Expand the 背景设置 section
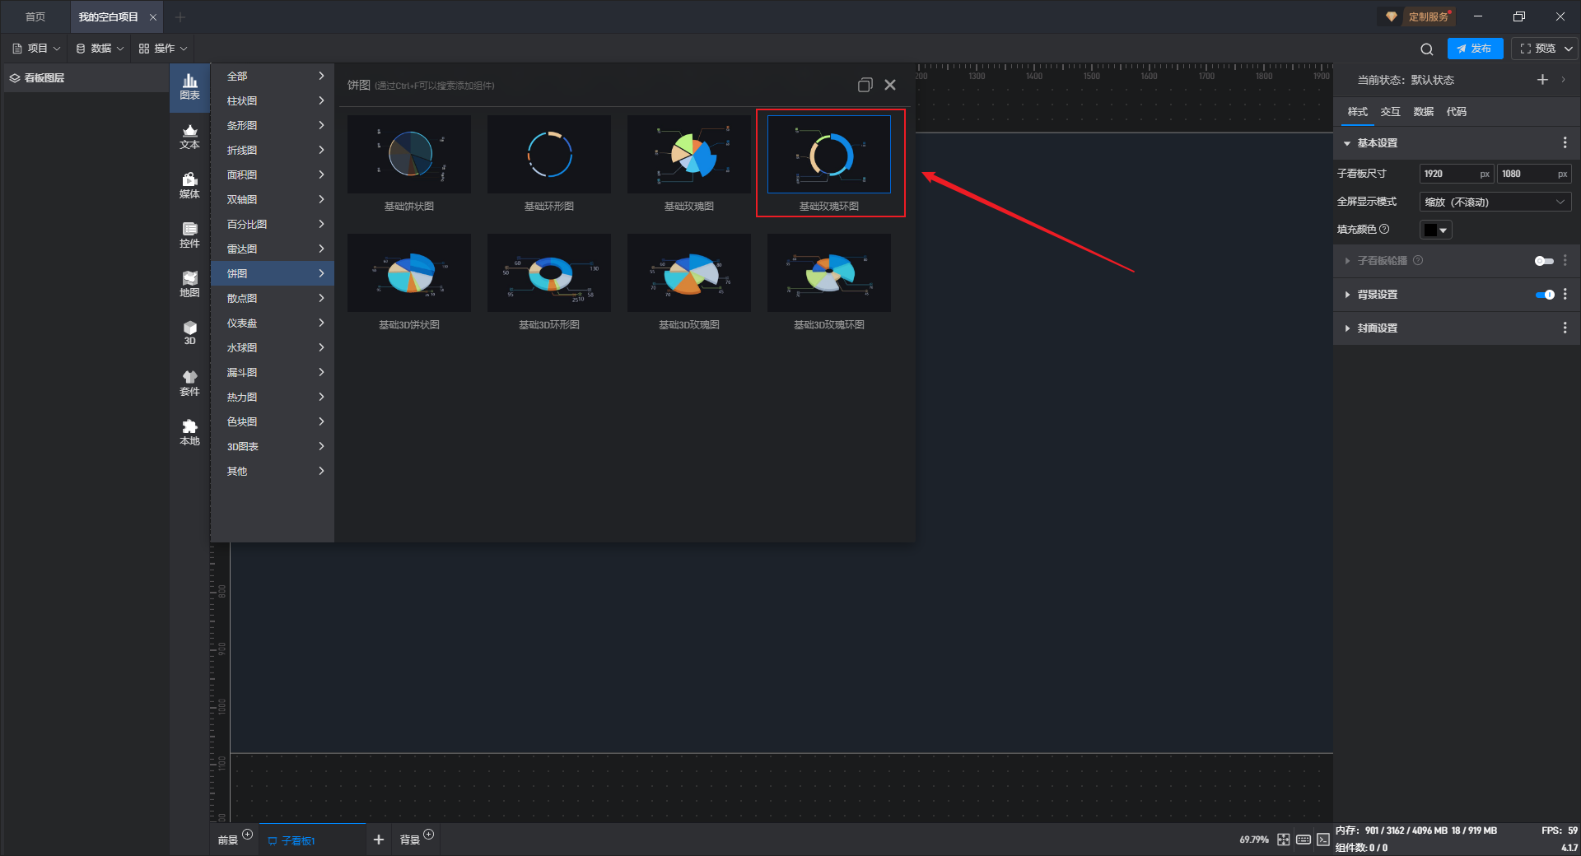Image resolution: width=1581 pixels, height=856 pixels. [x=1347, y=295]
